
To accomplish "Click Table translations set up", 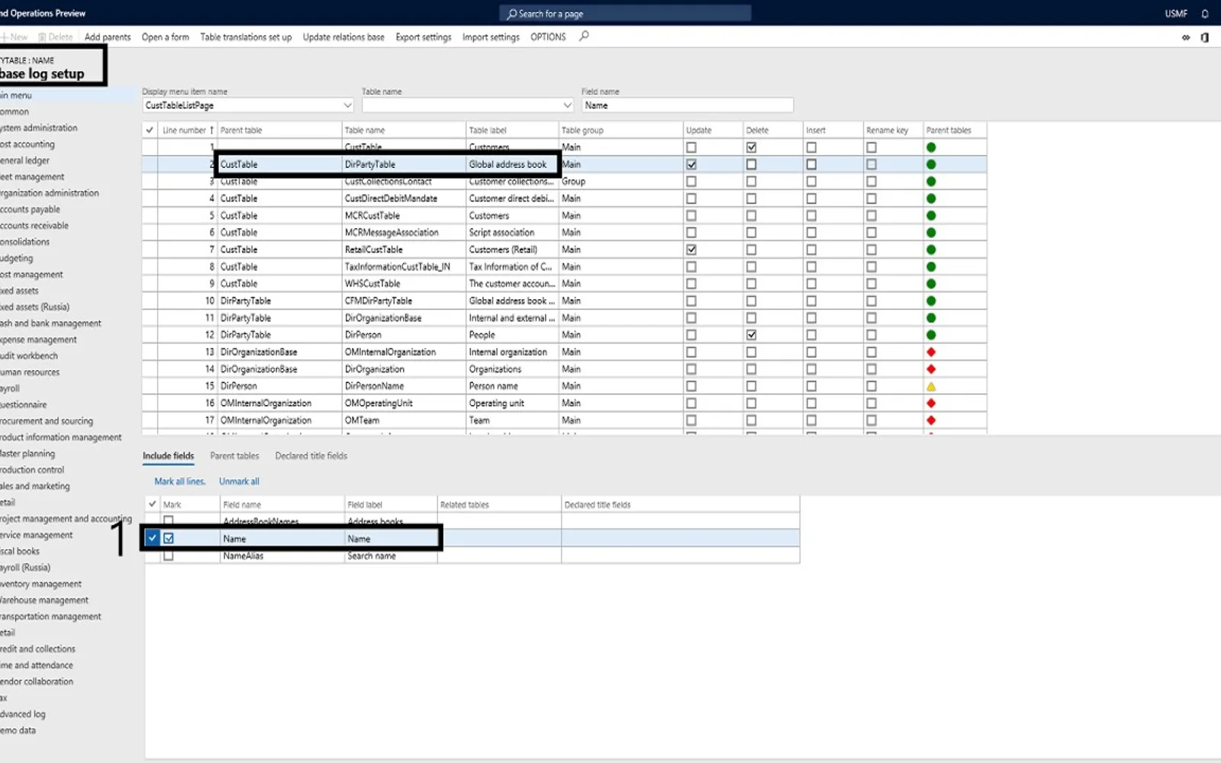I will (x=246, y=37).
